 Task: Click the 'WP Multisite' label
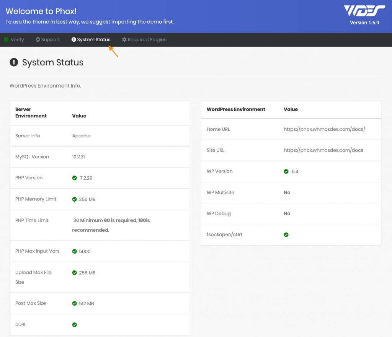[x=220, y=192]
